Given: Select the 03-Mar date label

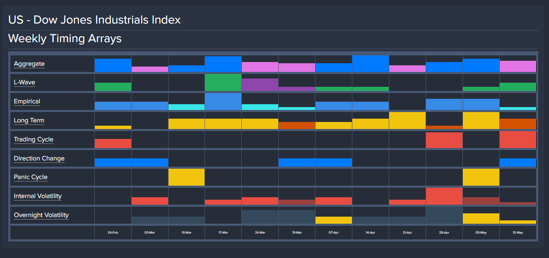Looking at the screenshot, I should (150, 233).
